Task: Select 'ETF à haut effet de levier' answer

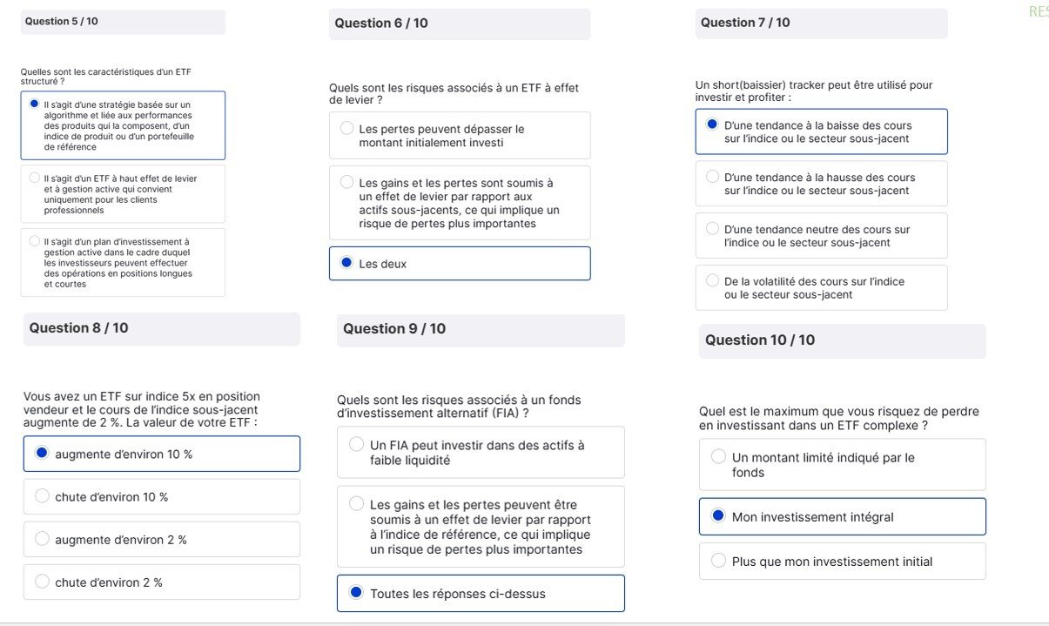Action: tap(35, 178)
